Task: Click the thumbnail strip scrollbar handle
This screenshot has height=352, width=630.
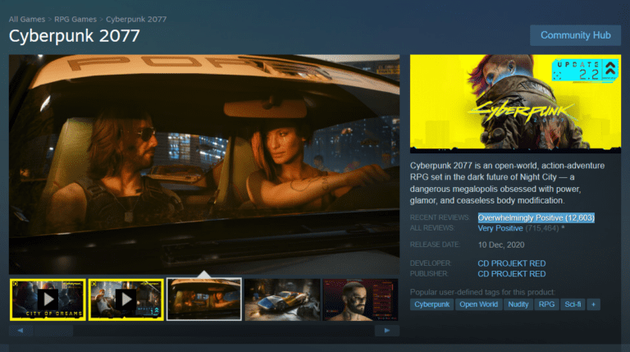Action: click(54, 331)
